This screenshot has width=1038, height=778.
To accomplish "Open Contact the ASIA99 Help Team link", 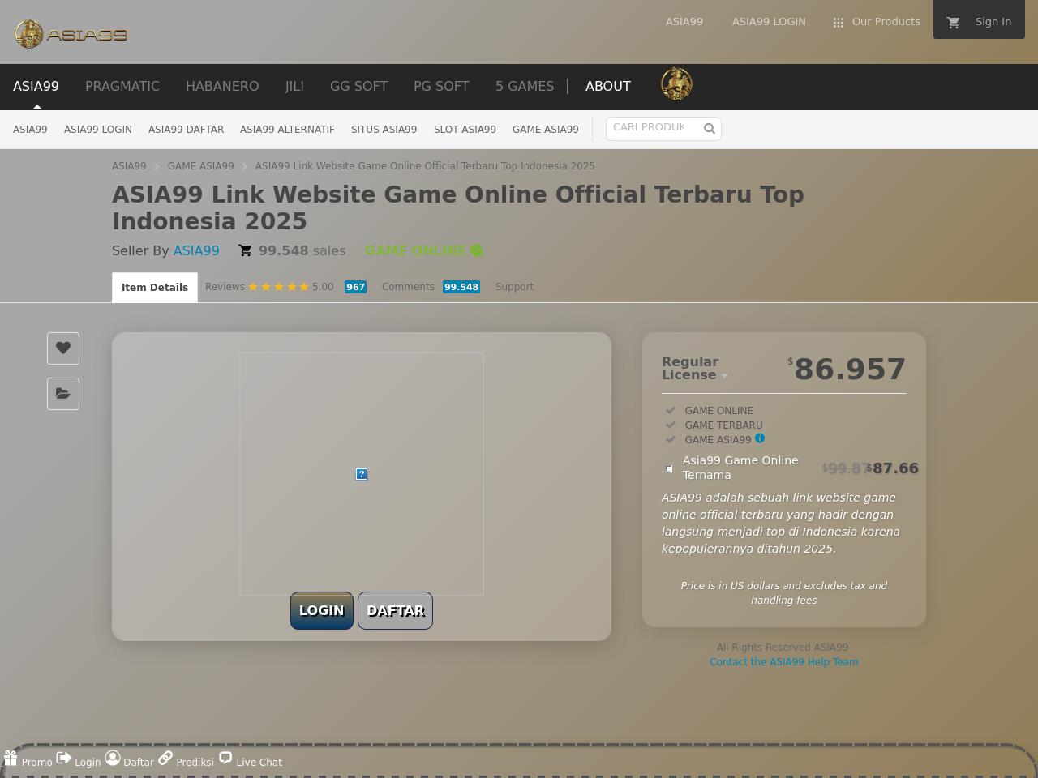I will point(783,662).
